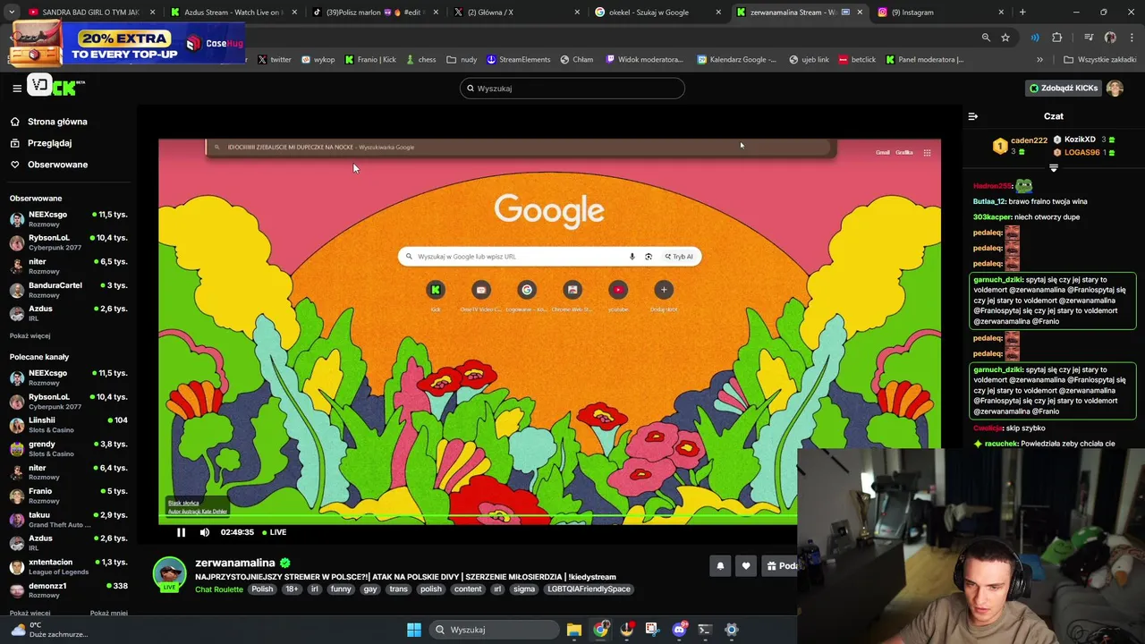The image size is (1145, 644).
Task: Click the LGBTQIAFriendlySpace tag
Action: 589,589
